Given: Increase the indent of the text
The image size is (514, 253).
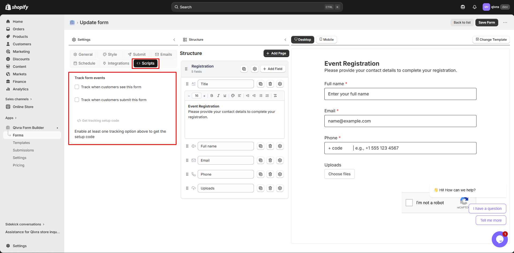Looking at the screenshot, I should click(x=247, y=96).
